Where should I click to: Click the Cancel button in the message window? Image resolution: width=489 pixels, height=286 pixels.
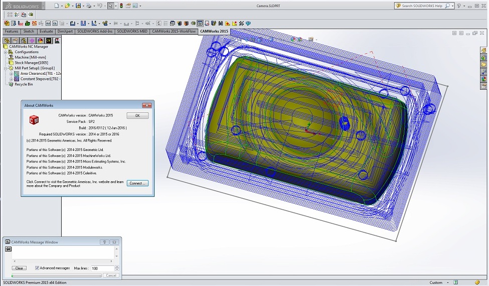point(111,275)
